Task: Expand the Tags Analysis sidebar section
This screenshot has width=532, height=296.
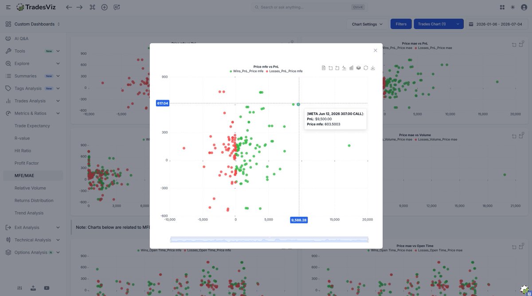Action: point(33,88)
